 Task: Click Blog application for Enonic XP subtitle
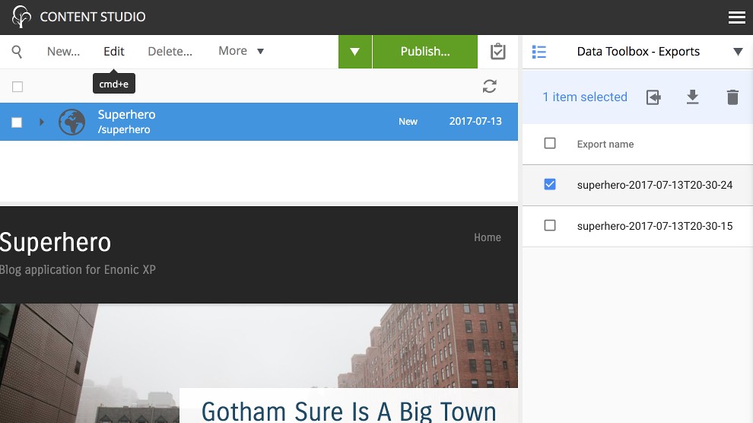(78, 270)
